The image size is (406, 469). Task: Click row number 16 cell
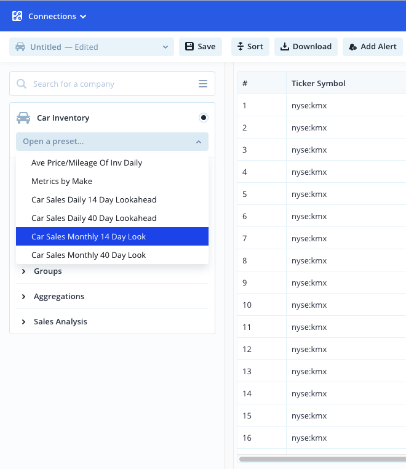pyautogui.click(x=261, y=438)
